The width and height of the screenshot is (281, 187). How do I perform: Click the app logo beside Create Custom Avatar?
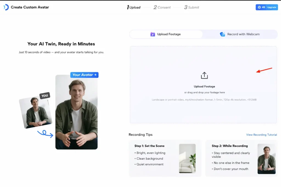tap(6, 7)
